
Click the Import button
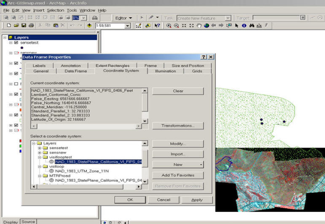click(178, 154)
